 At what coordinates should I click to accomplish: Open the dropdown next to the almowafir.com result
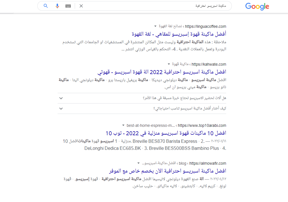pos(138,163)
